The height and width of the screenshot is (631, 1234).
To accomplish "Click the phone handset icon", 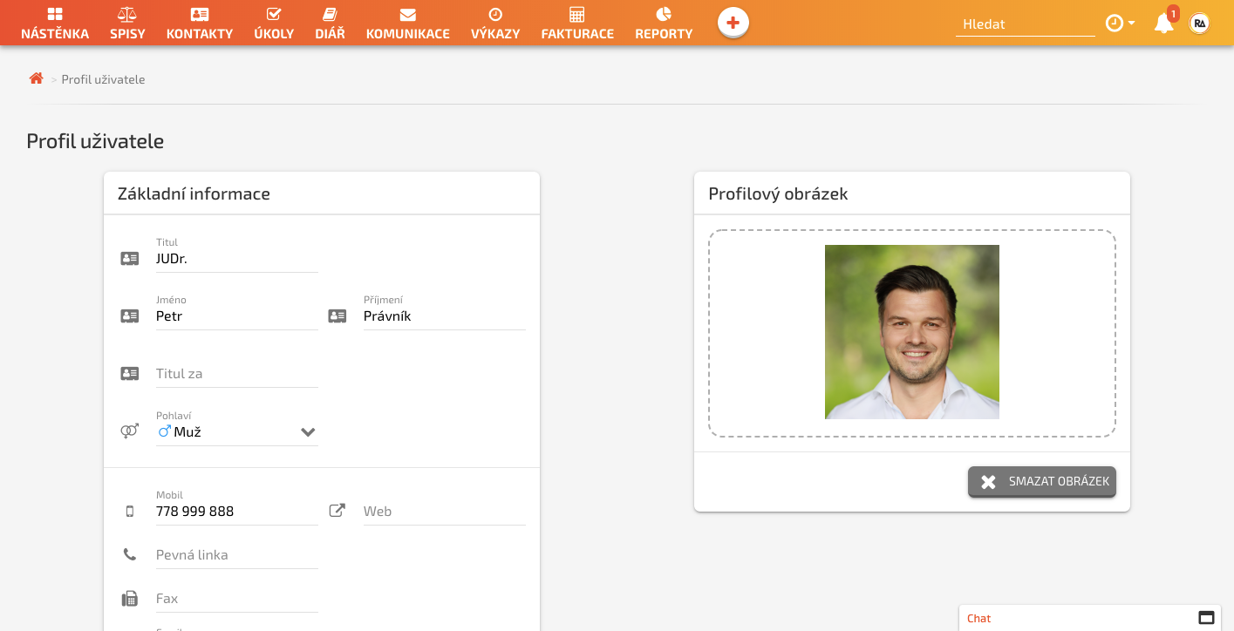I will pyautogui.click(x=130, y=554).
